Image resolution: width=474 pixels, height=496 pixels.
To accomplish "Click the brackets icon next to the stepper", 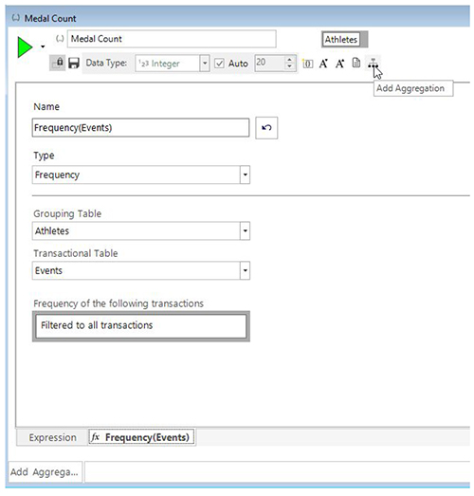I will [307, 64].
